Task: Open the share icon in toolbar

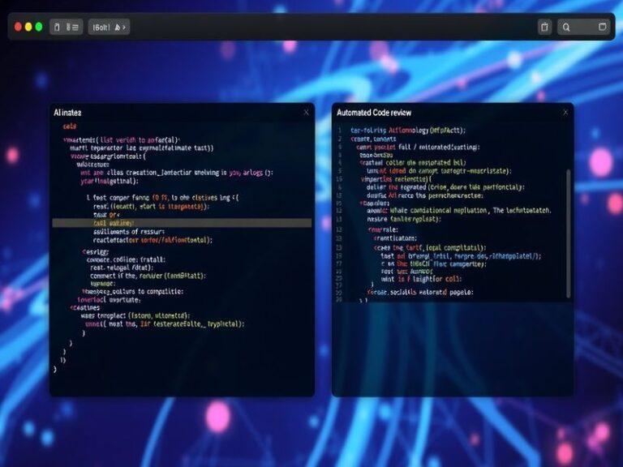Action: coord(545,27)
